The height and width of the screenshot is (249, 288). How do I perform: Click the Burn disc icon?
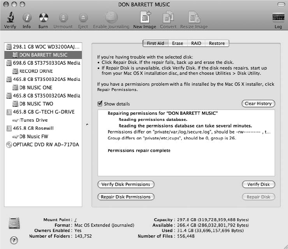[x=43, y=17]
